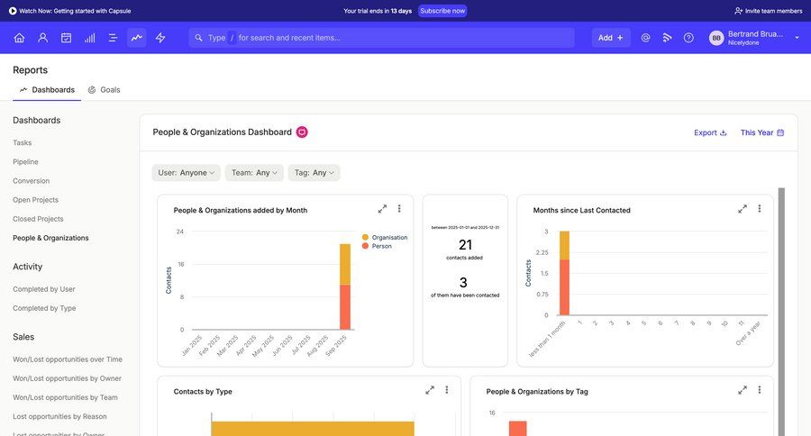
Task: Open options menu for added by Month chart
Action: 399,209
